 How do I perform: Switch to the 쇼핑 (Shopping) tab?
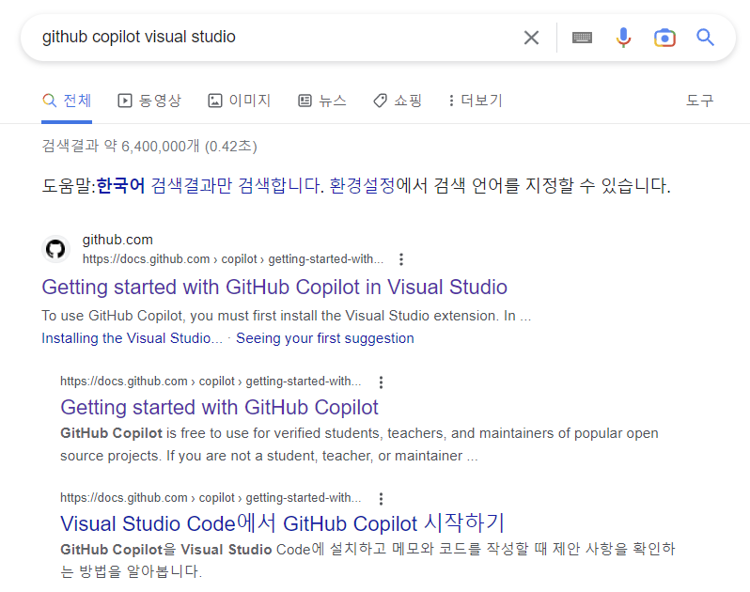tap(398, 101)
